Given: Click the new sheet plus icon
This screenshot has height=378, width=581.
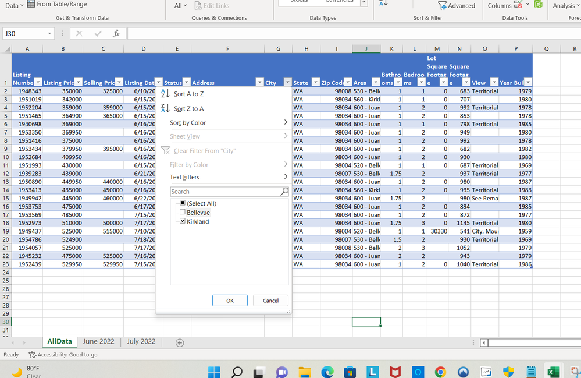Looking at the screenshot, I should (180, 342).
